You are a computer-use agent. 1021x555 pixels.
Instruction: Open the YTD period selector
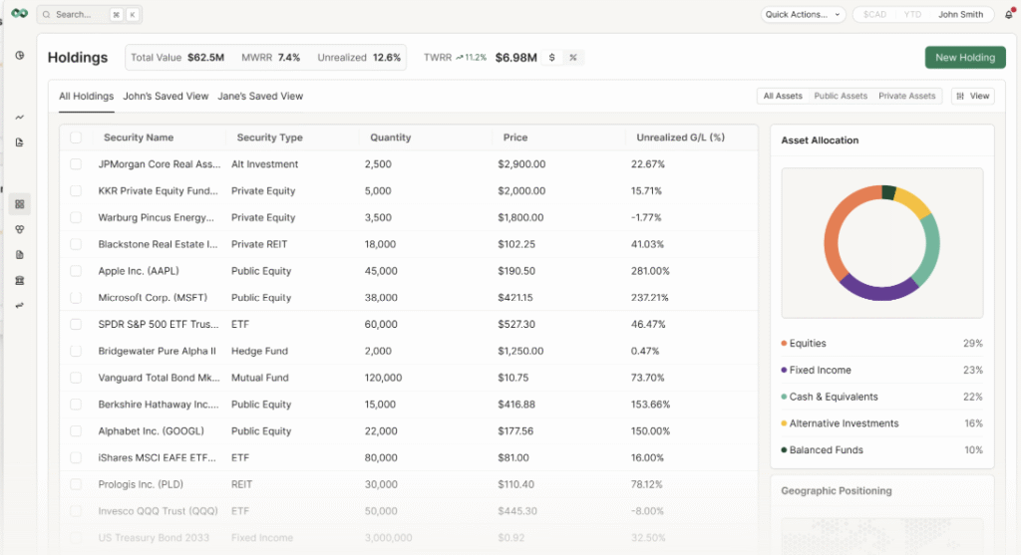click(x=912, y=14)
